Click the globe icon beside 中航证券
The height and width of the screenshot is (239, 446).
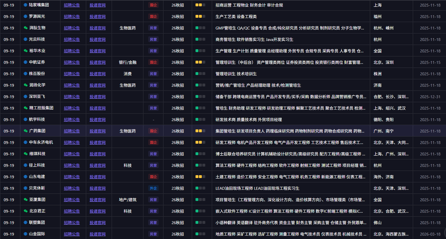25,62
